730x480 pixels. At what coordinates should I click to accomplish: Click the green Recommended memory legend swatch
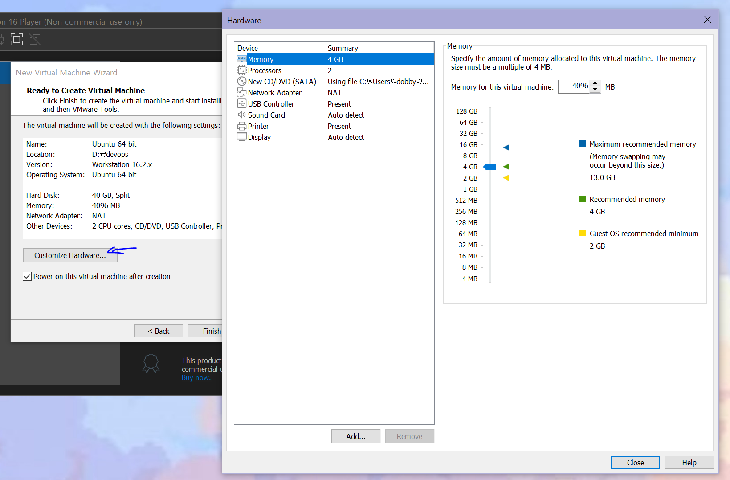click(583, 199)
